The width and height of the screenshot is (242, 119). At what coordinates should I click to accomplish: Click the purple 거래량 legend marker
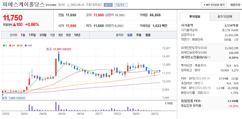click(166, 103)
